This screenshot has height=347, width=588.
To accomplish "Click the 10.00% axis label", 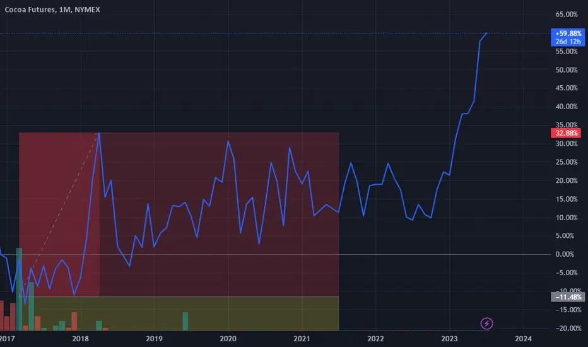I will pos(567,218).
